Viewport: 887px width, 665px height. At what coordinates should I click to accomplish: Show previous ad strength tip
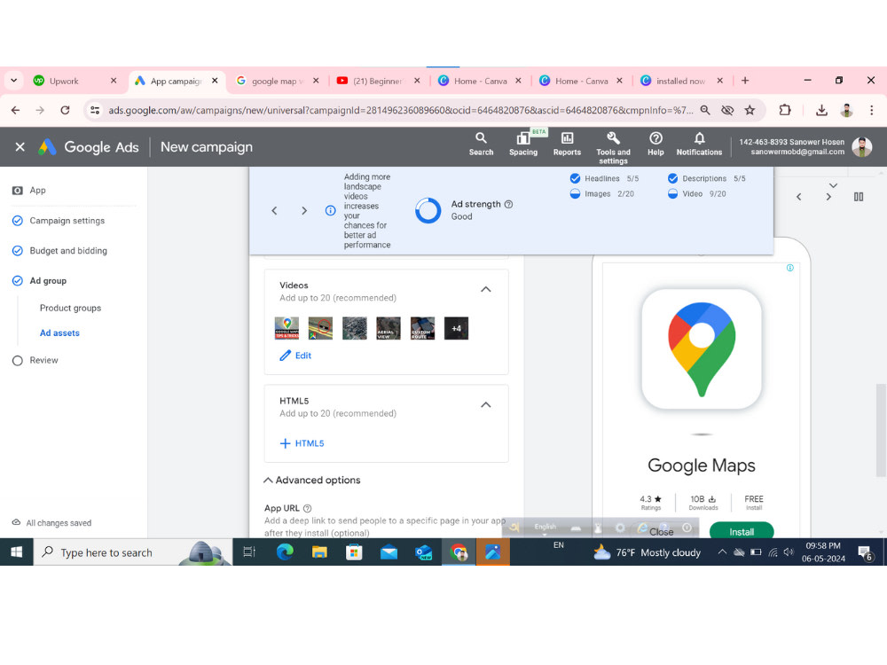coord(274,211)
